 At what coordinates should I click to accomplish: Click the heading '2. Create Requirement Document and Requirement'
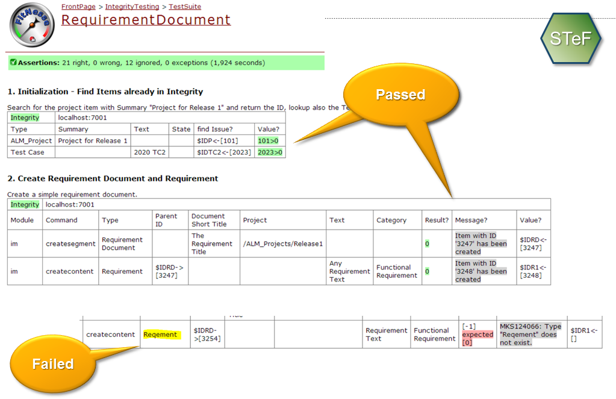click(113, 178)
